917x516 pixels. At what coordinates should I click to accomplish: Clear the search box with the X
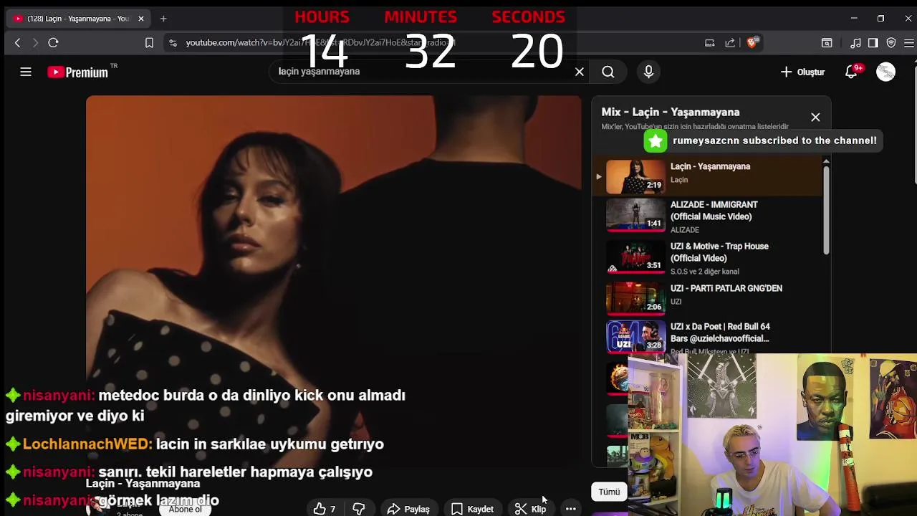pyautogui.click(x=580, y=72)
